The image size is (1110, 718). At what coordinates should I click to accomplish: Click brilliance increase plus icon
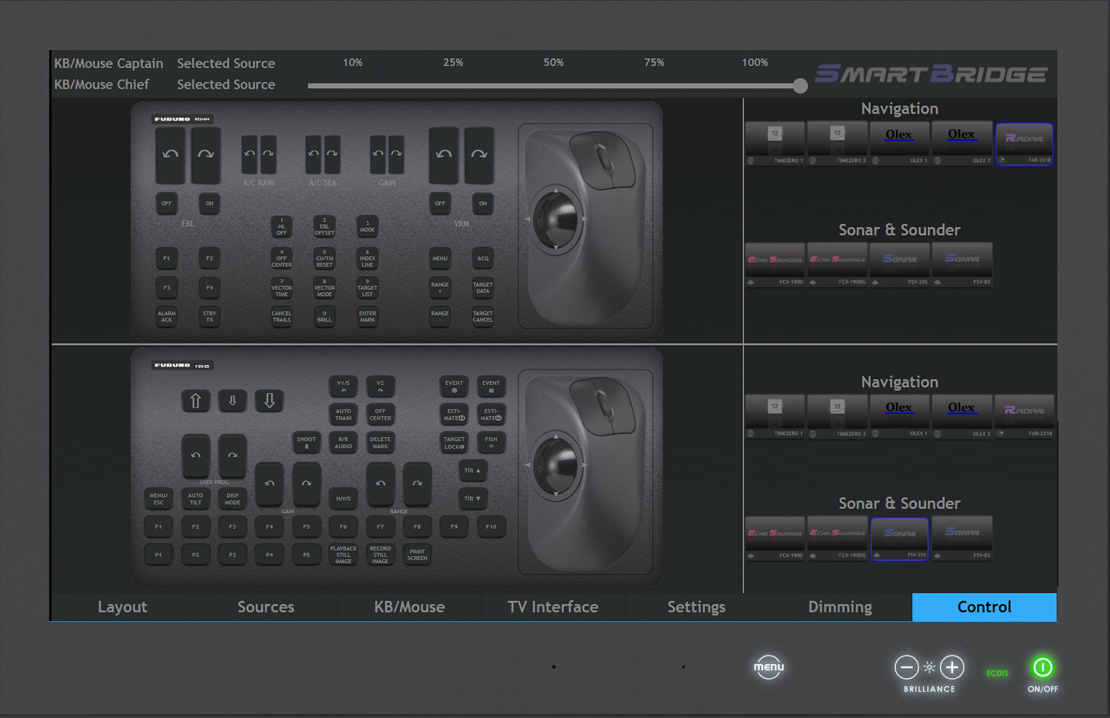click(x=952, y=667)
